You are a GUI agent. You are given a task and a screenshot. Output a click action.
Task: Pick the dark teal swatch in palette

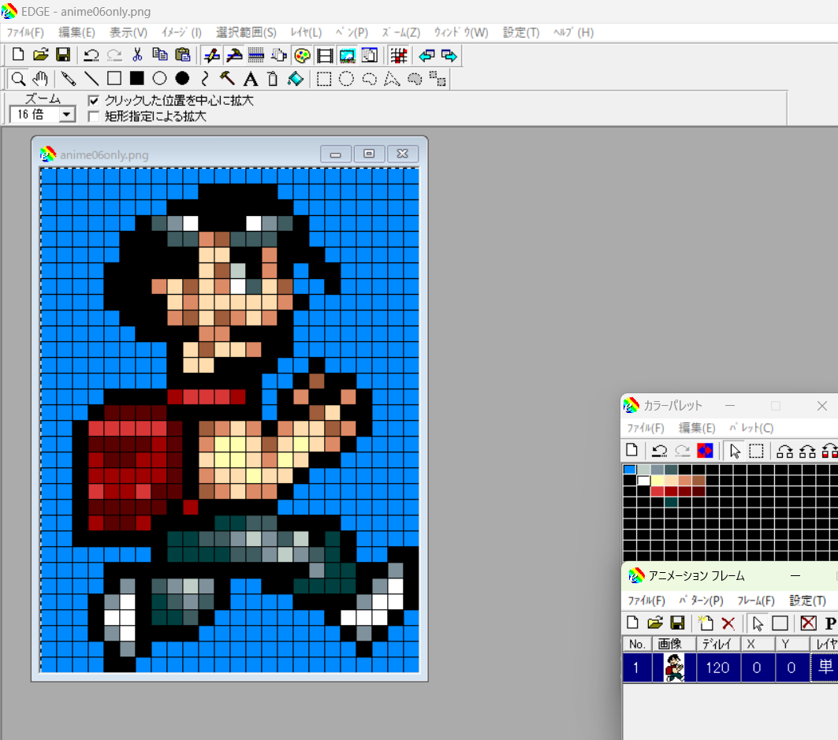pyautogui.click(x=671, y=502)
